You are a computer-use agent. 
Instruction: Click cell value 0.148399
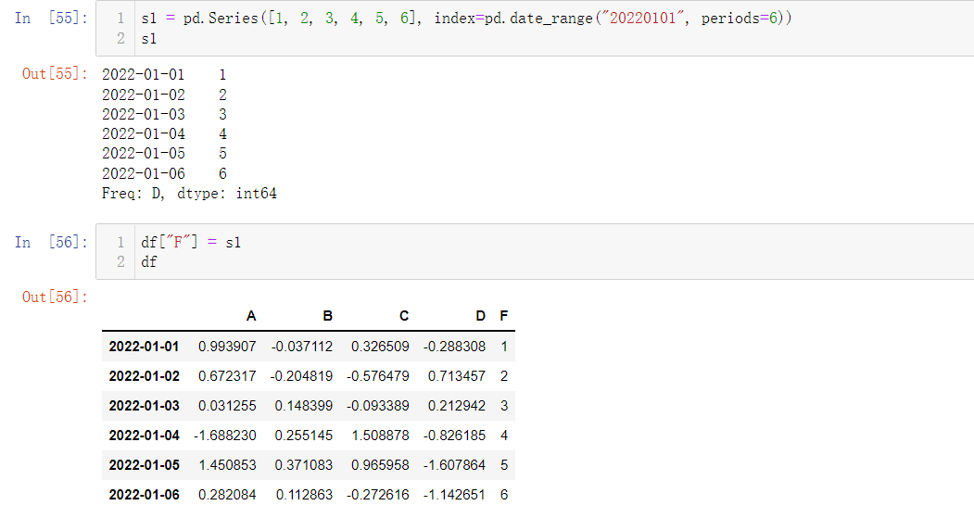[x=304, y=406]
